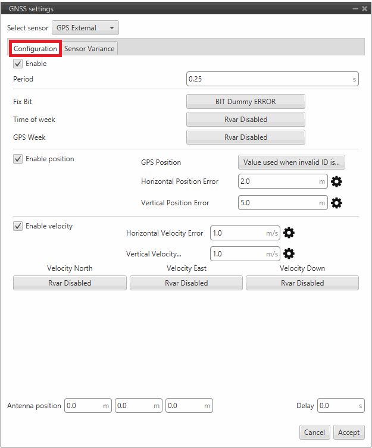
Task: Uncheck the Enable velocity checkbox
Action: click(x=18, y=226)
